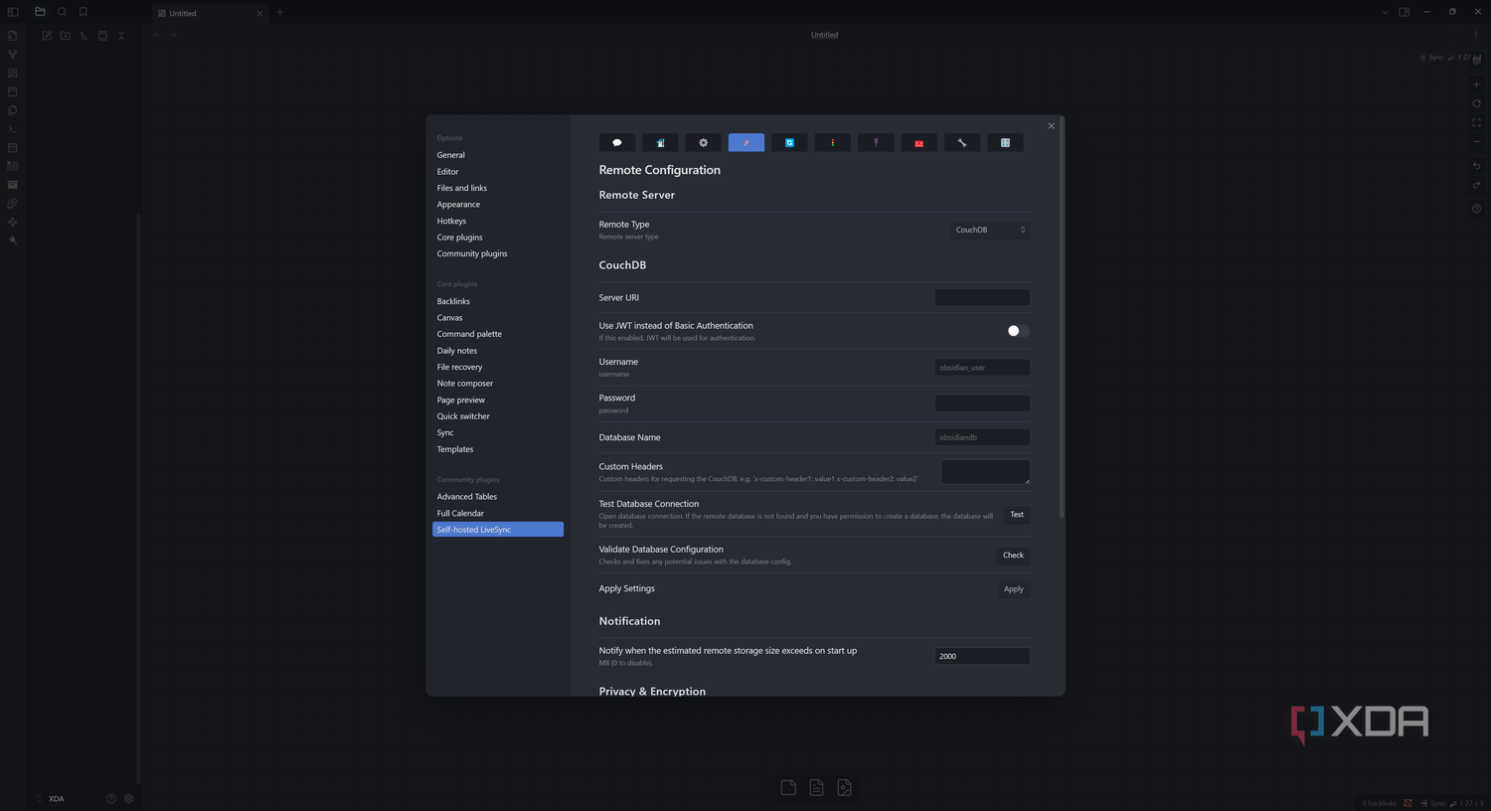Click the Password input field

coord(982,404)
